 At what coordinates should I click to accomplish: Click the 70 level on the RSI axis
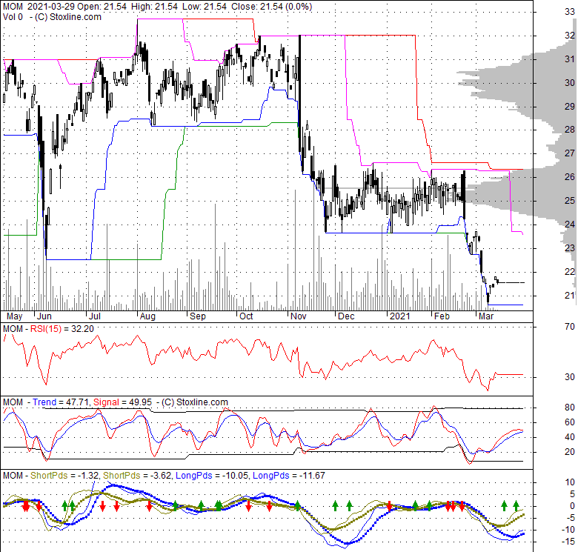point(570,327)
